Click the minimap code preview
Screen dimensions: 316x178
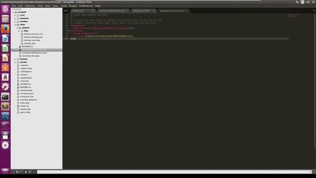(x=294, y=15)
